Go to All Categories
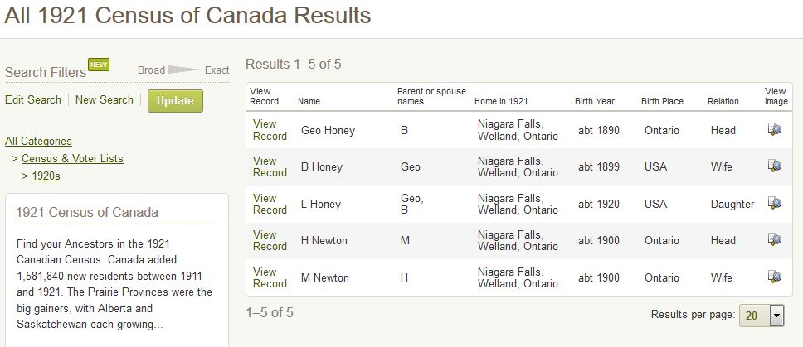The image size is (803, 347). click(x=38, y=141)
